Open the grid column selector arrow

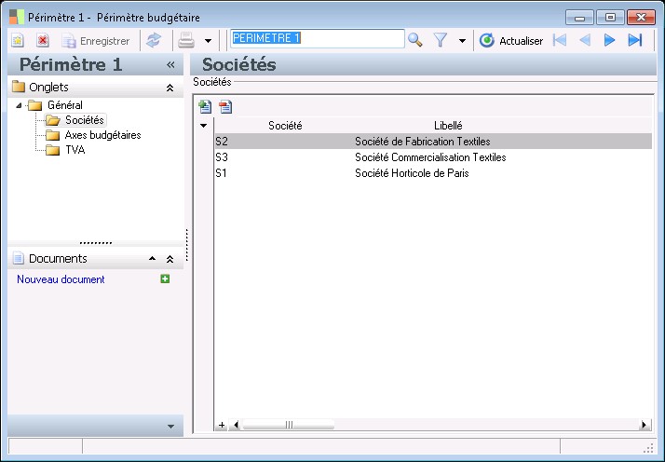tap(204, 126)
